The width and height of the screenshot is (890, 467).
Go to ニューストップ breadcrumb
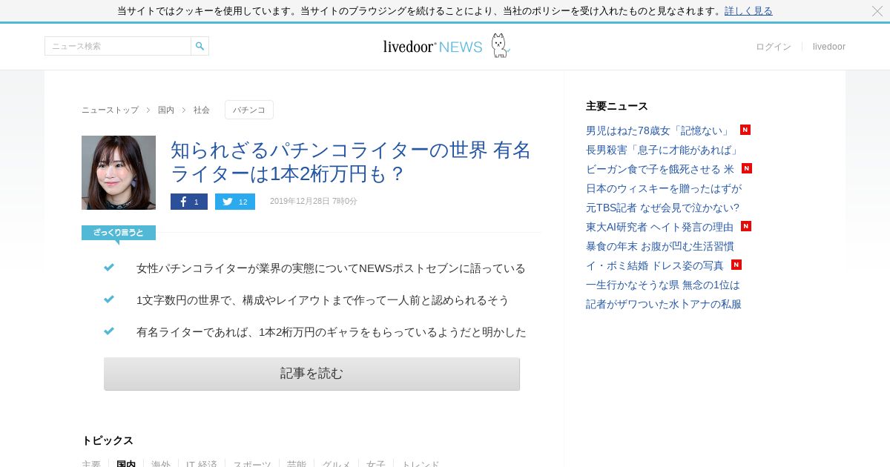[x=110, y=110]
